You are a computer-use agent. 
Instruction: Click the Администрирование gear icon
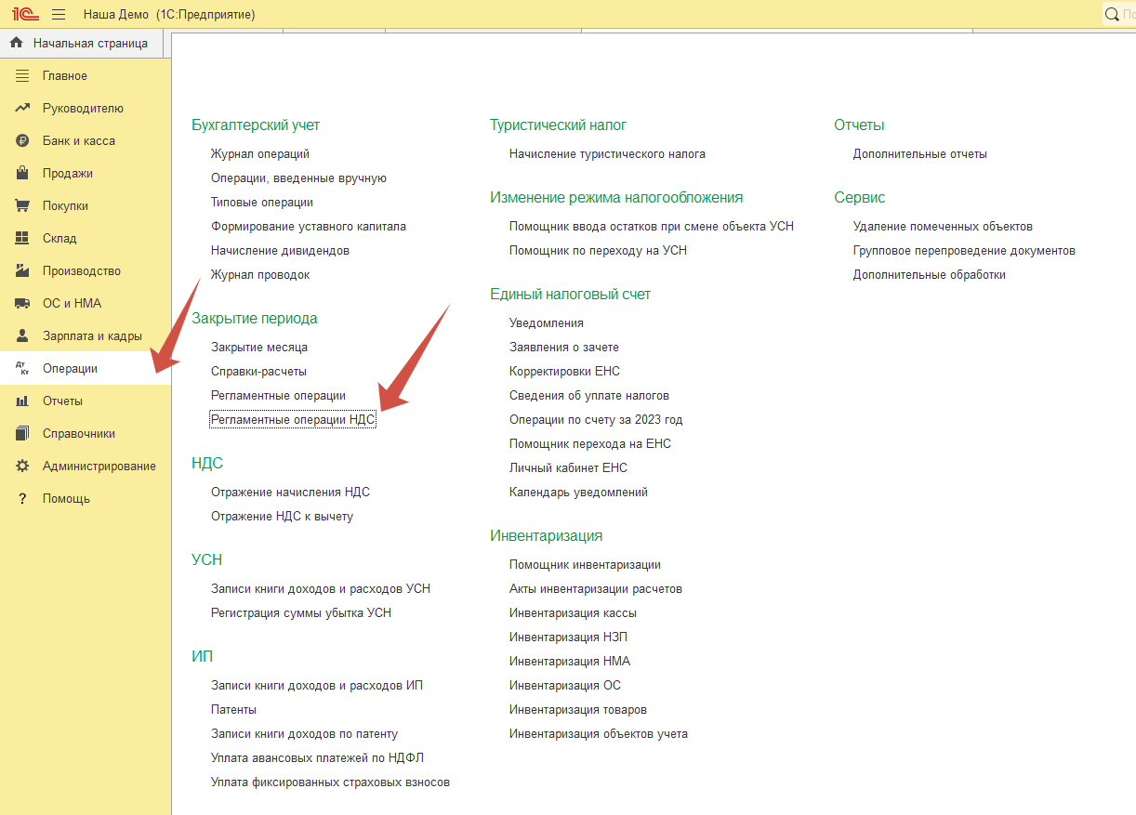[22, 467]
